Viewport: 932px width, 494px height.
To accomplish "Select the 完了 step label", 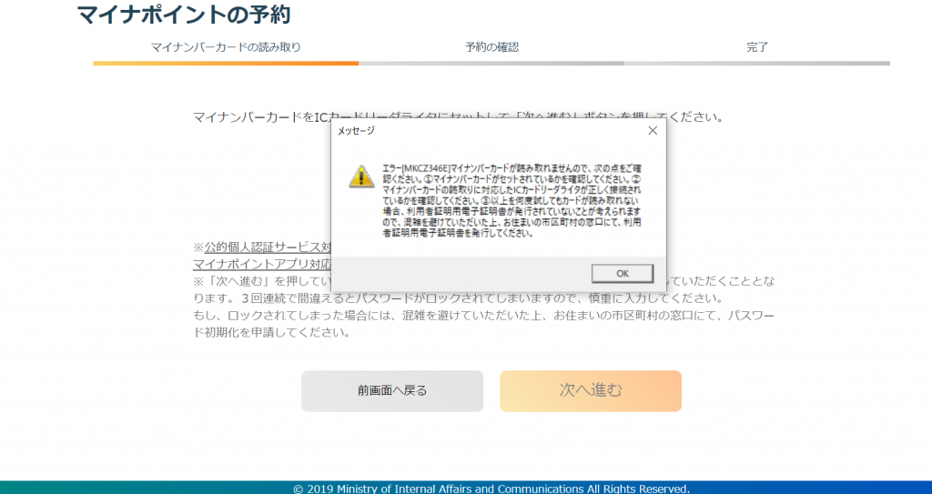I will point(757,47).
